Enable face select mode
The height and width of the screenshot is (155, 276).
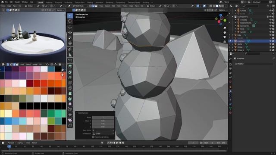pyautogui.click(x=96, y=6)
